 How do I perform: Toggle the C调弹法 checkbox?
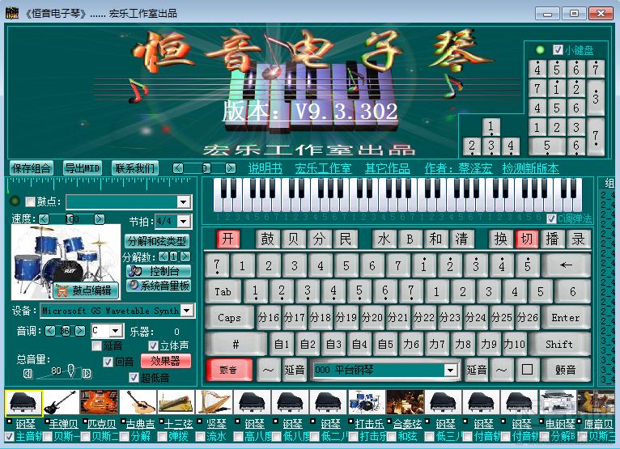click(x=551, y=218)
